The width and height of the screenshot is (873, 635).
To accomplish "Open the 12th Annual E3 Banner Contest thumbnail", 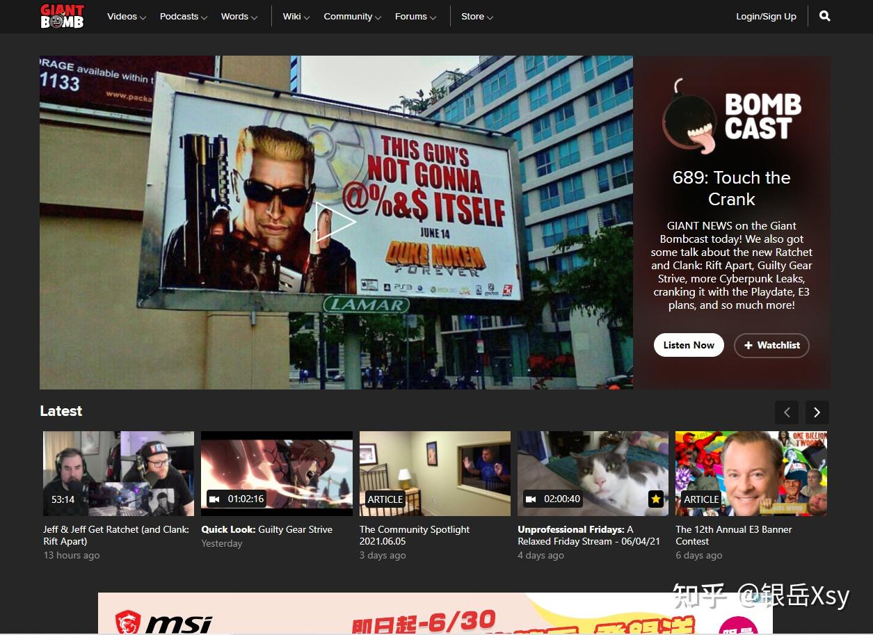I will click(x=751, y=473).
